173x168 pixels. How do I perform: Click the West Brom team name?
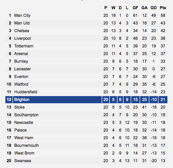pos(24,153)
